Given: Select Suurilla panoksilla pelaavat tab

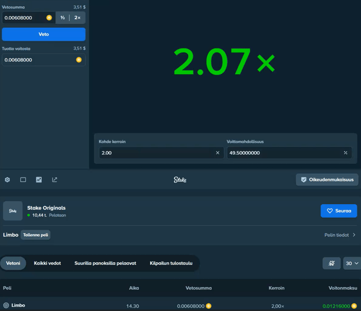Looking at the screenshot, I should (x=105, y=263).
